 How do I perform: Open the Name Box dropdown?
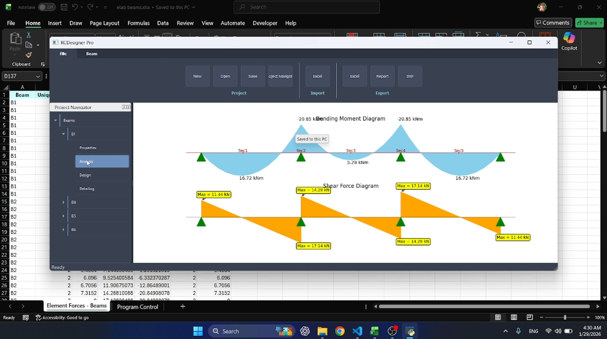point(38,76)
